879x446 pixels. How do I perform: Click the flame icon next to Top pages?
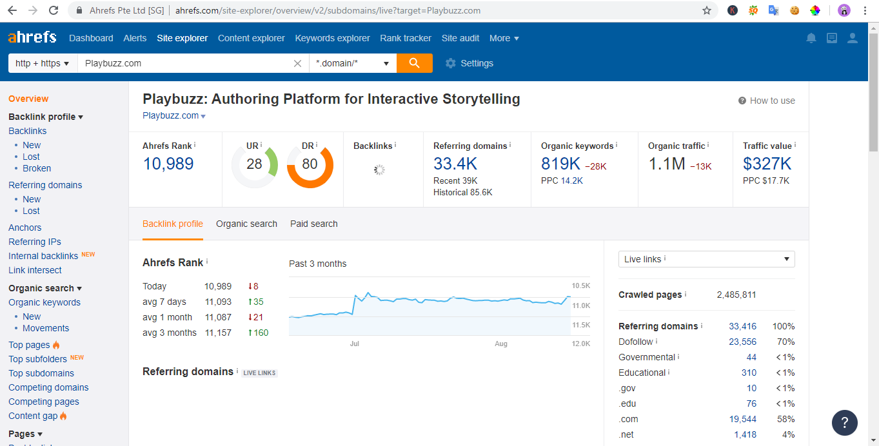pos(55,344)
